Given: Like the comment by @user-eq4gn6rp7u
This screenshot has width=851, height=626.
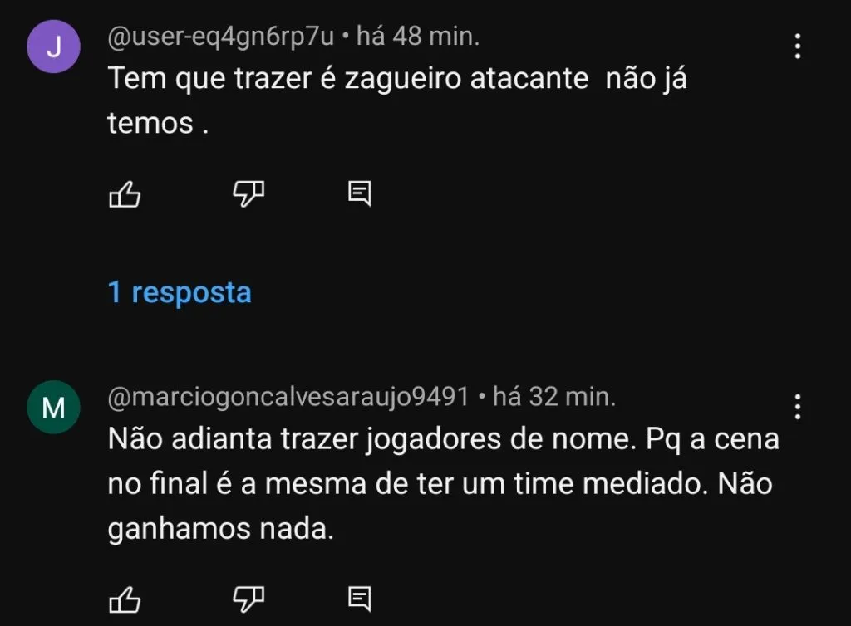Looking at the screenshot, I should (x=125, y=193).
